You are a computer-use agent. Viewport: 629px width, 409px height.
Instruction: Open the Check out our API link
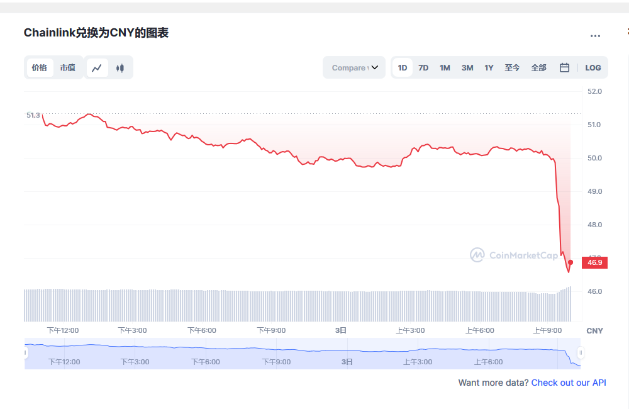click(569, 383)
